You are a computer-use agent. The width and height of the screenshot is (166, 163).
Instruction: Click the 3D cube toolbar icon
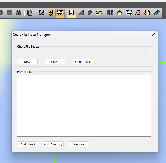click(19, 13)
